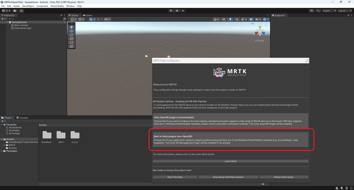Choose Unity OpenXR plugin (recommended)

click(230, 120)
